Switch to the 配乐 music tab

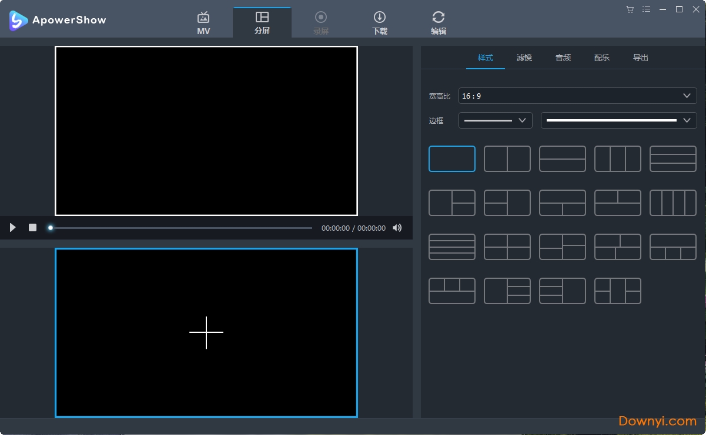pyautogui.click(x=601, y=58)
